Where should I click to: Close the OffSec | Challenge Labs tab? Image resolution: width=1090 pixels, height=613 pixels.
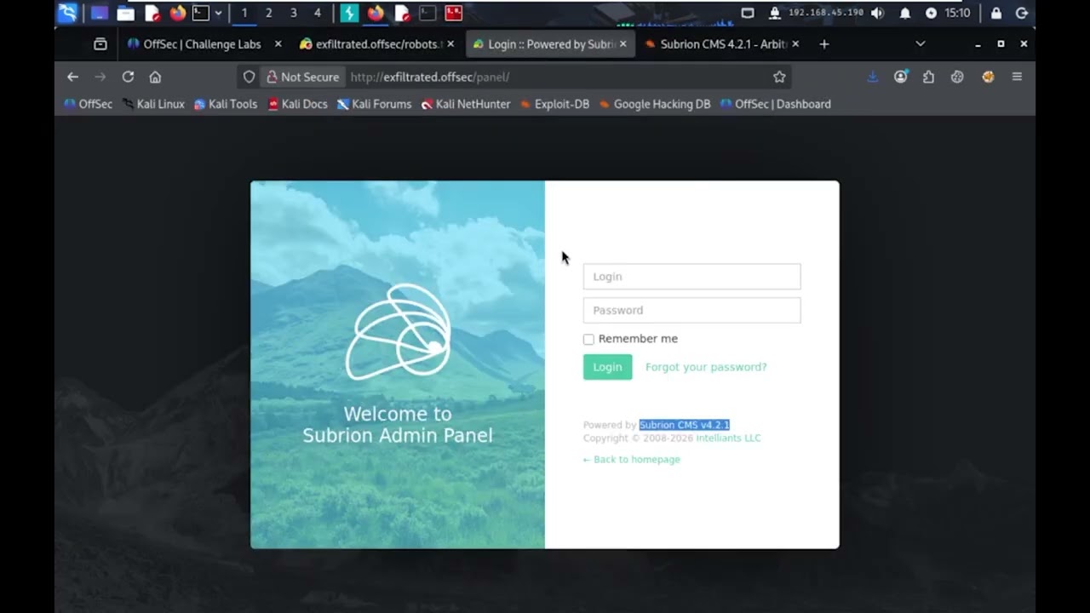click(x=278, y=44)
